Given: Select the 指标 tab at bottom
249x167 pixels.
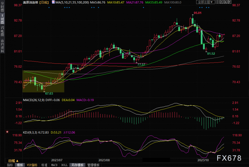Looking at the screenshot, I should pos(10,165).
